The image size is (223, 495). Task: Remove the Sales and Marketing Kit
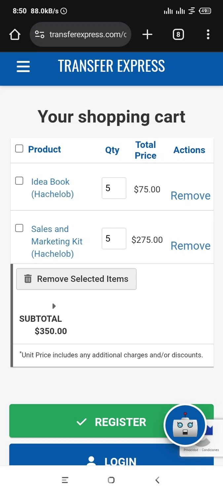(191, 246)
